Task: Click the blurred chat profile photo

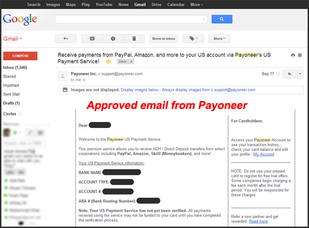Action: [x=7, y=132]
